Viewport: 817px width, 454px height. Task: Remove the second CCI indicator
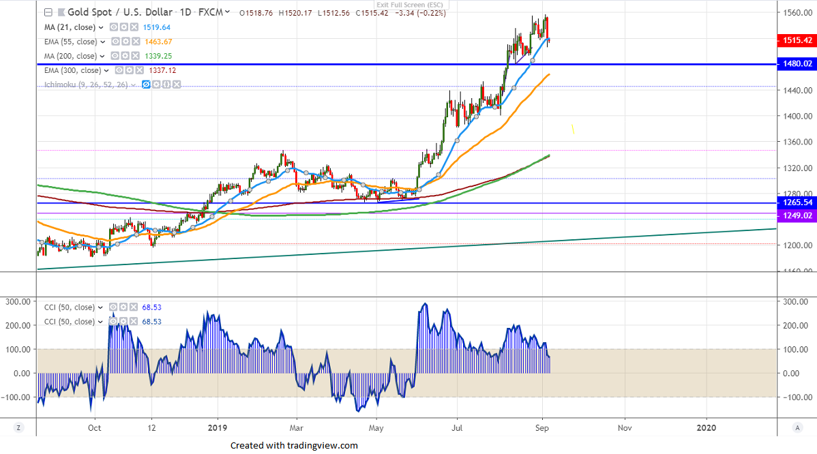pos(134,322)
